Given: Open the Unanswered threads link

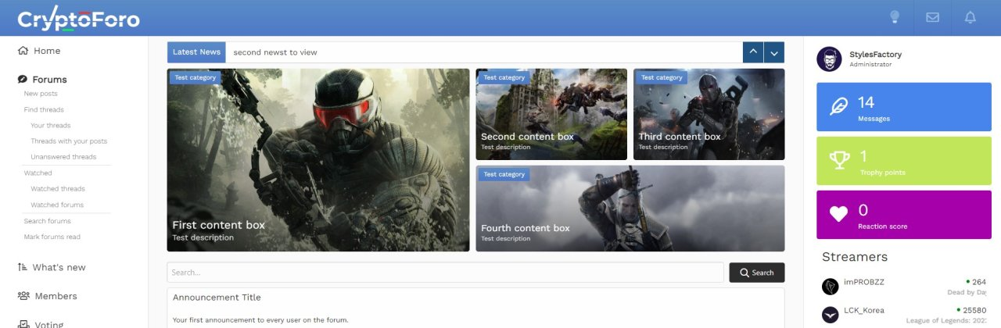Looking at the screenshot, I should 63,157.
